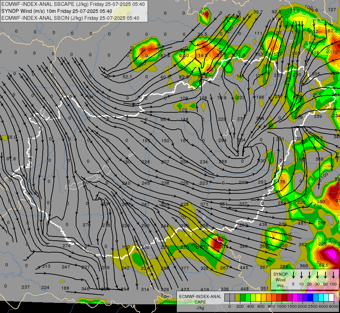Viewport: 340px width, 313px height.
Task: Click the 1000 tick label on CAPE legend
Action: coord(281,306)
